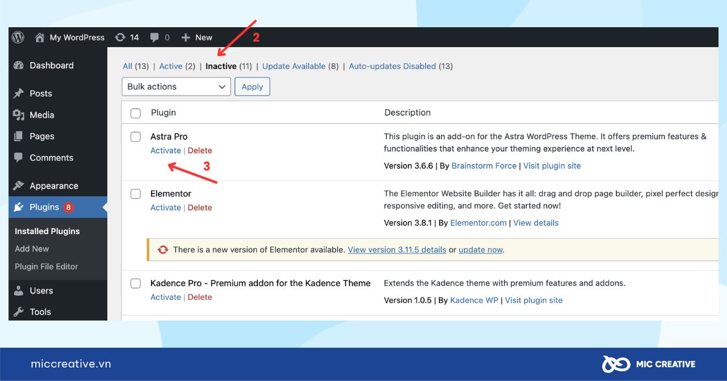The image size is (727, 381).
Task: Open Plugin File Editor submenu
Action: (47, 266)
